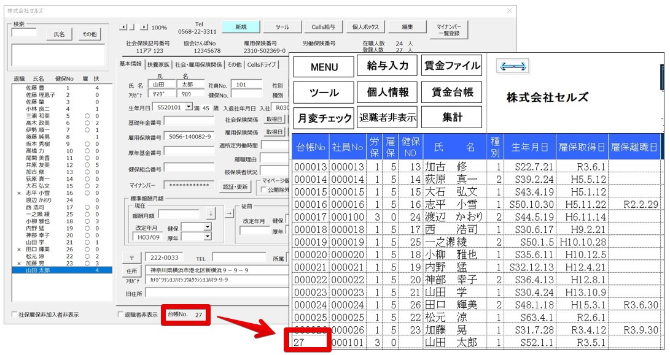Open the 厚年 grade dropdown in 現在

tap(207, 237)
